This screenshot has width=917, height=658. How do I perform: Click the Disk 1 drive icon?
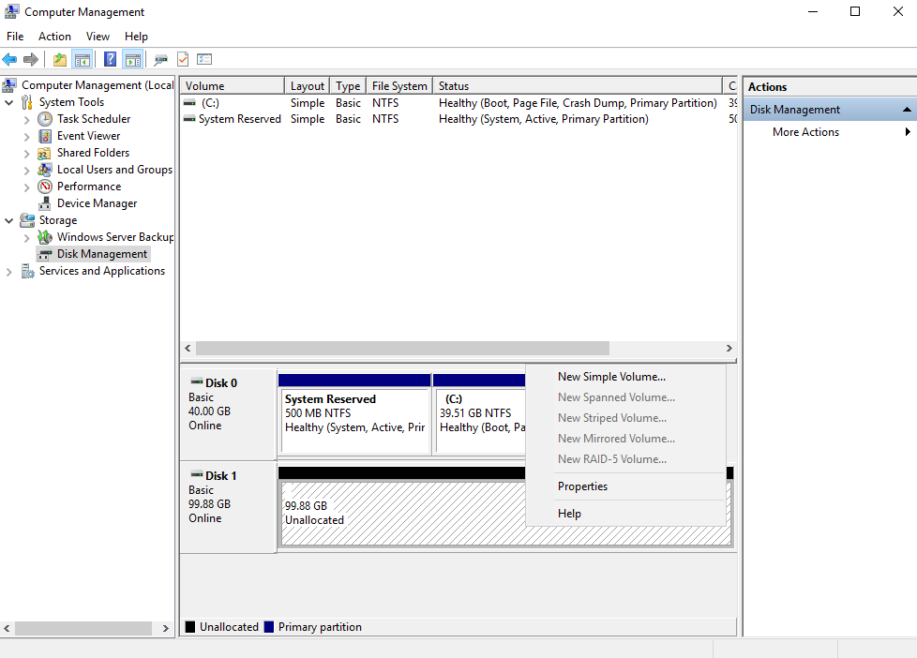197,475
